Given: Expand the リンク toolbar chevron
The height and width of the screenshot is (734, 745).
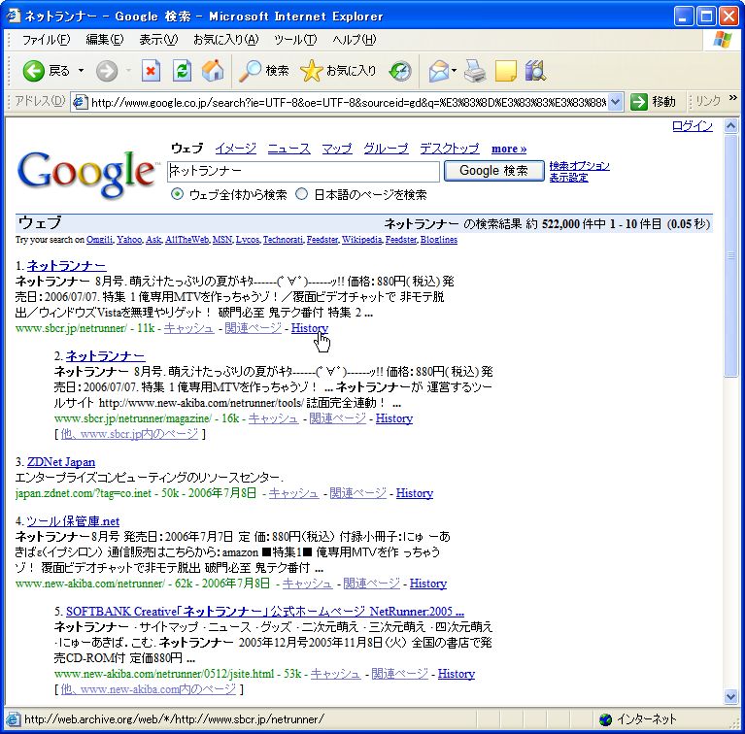Looking at the screenshot, I should pos(733,98).
